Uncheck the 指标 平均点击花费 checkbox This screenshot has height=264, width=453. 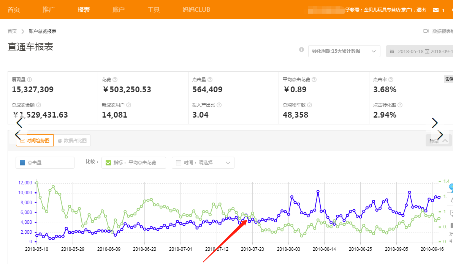(x=108, y=163)
